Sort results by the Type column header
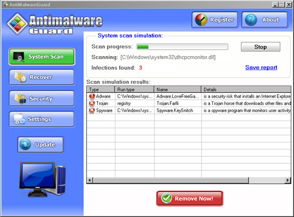Screen dimensions: 294x217 [x=100, y=89]
